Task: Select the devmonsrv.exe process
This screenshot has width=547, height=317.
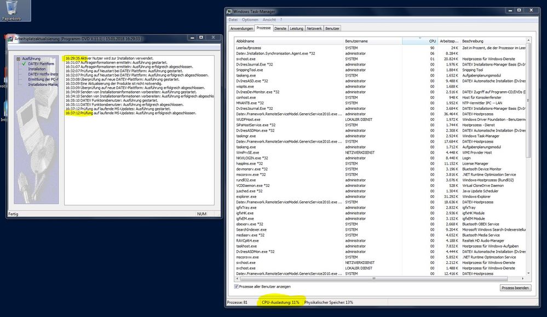Action: click(x=380, y=169)
